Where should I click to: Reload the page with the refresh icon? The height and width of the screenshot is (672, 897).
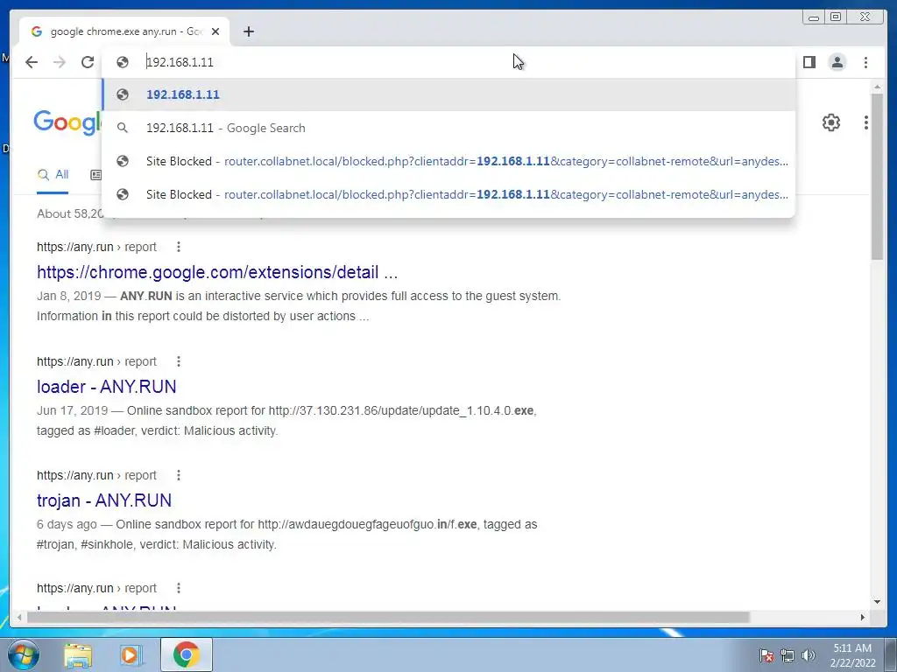88,62
